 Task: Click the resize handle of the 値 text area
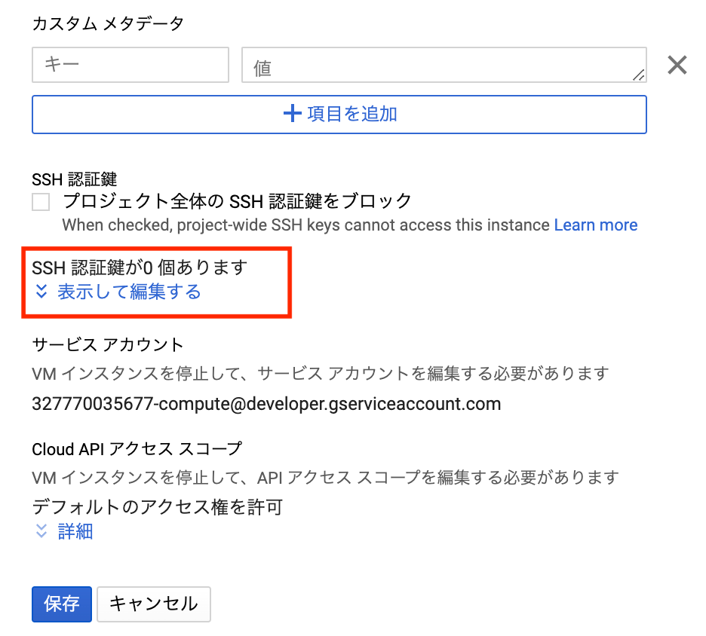click(x=638, y=75)
